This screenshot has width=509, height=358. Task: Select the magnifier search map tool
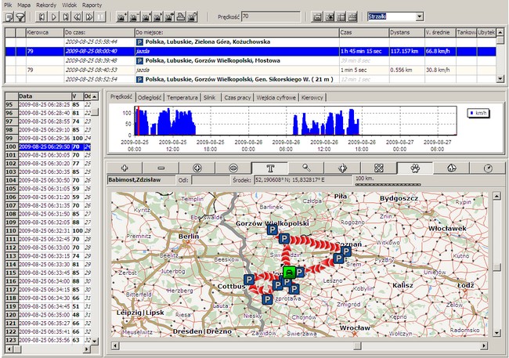click(306, 168)
